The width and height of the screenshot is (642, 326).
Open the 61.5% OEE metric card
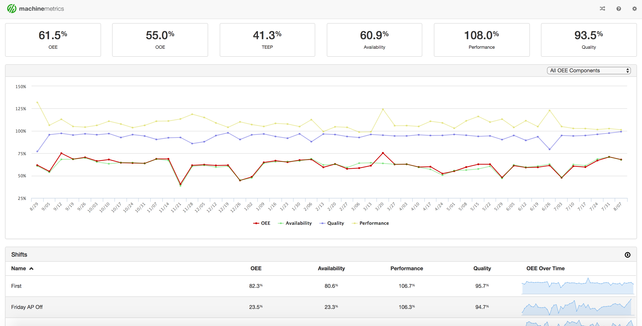[53, 40]
